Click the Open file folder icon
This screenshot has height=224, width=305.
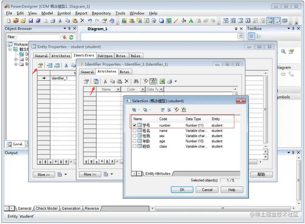tap(23, 20)
